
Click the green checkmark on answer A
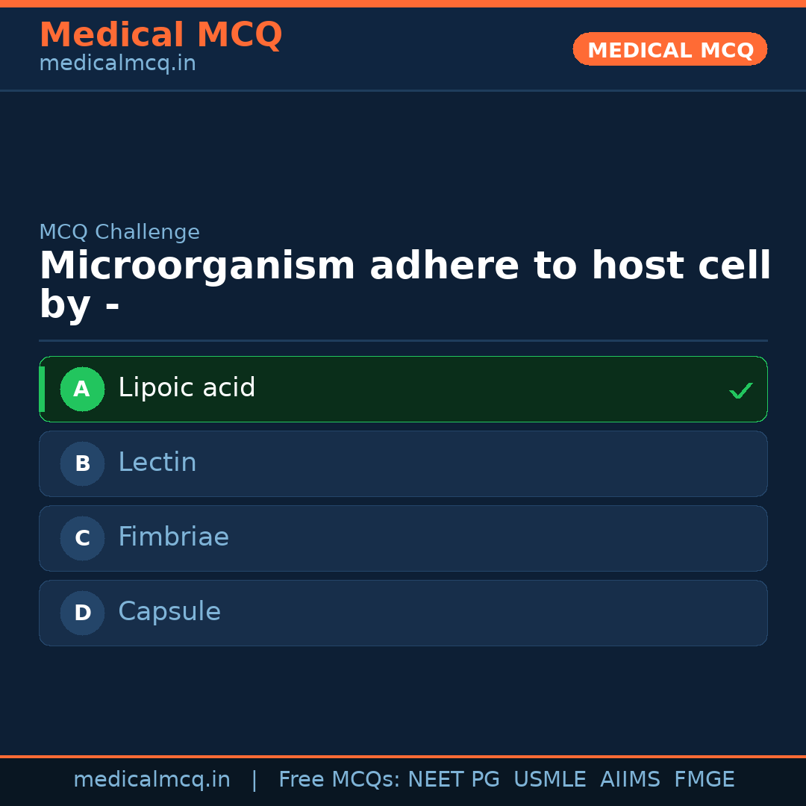click(741, 390)
